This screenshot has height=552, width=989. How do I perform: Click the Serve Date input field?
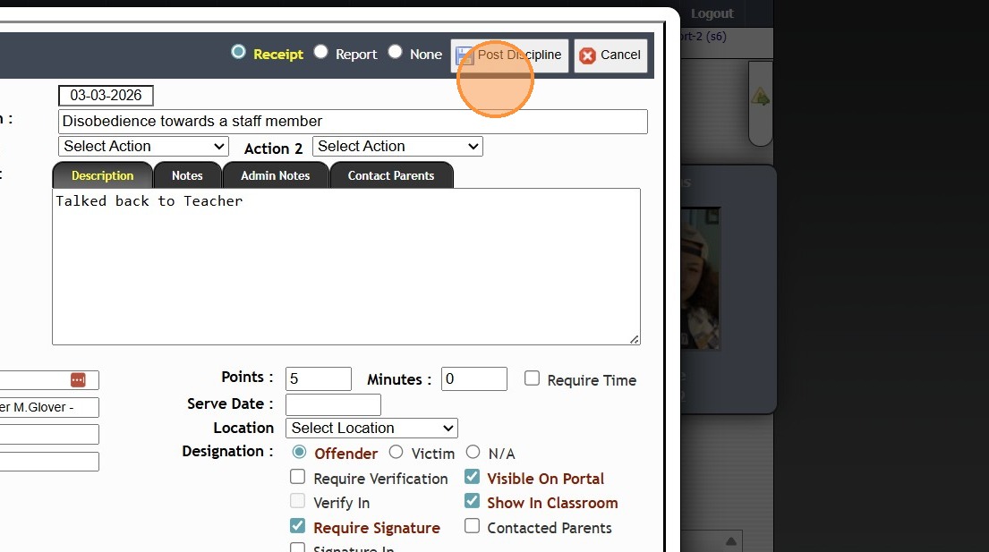333,404
